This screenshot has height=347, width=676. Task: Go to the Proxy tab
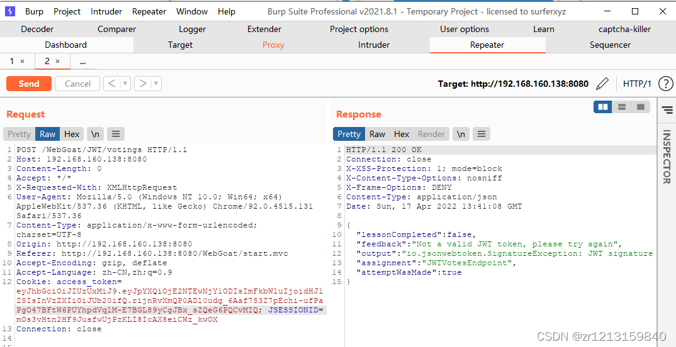(x=273, y=45)
